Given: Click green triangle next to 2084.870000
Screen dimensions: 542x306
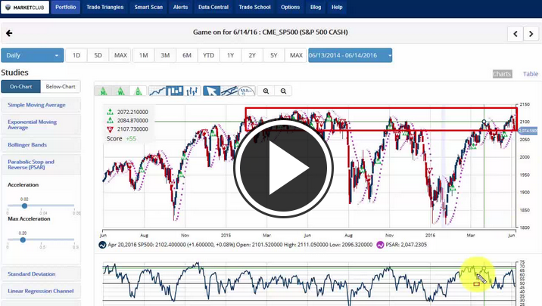Looking at the screenshot, I should [110, 120].
